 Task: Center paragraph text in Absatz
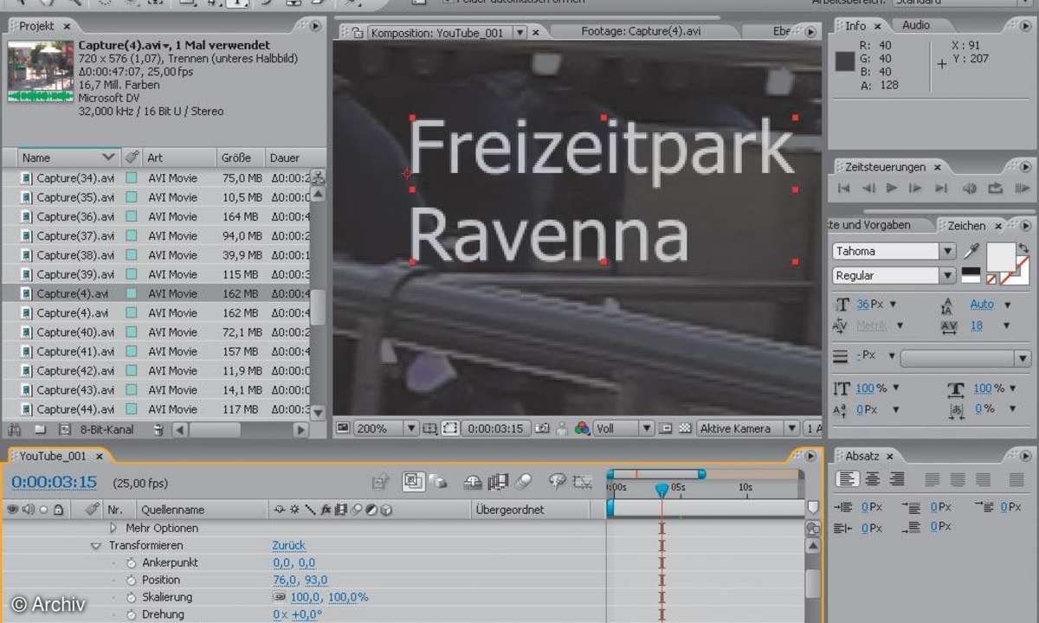[873, 478]
